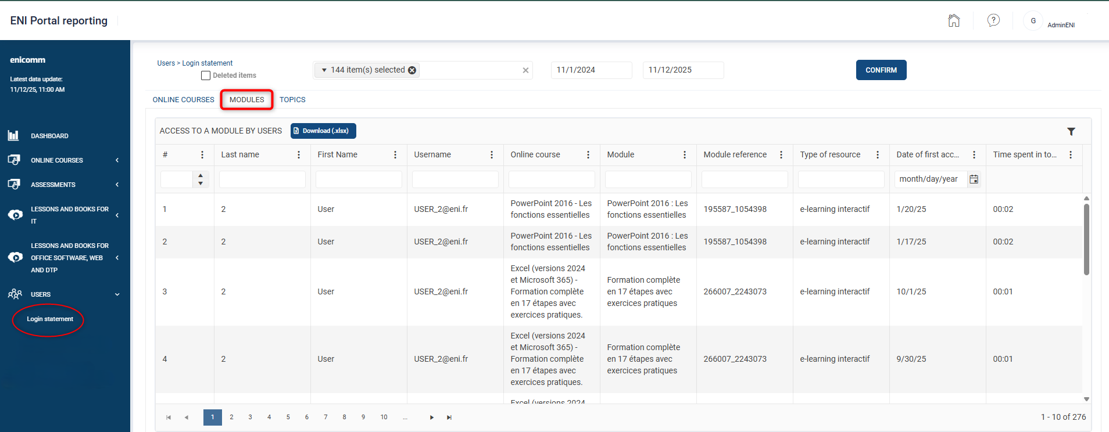Image resolution: width=1109 pixels, height=432 pixels.
Task: Expand the Online Courses sidebar menu
Action: click(x=117, y=160)
